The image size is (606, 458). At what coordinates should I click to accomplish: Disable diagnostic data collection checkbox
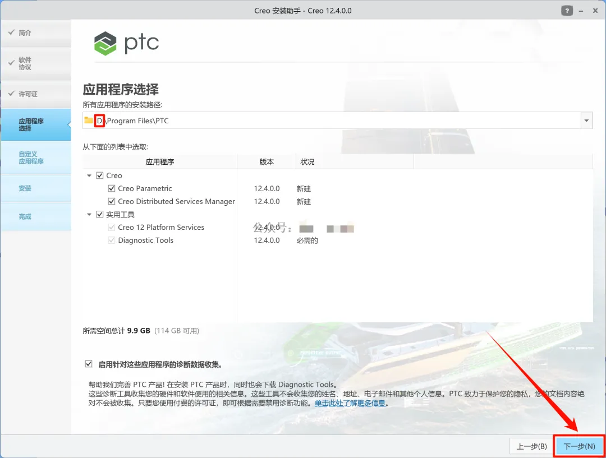89,364
